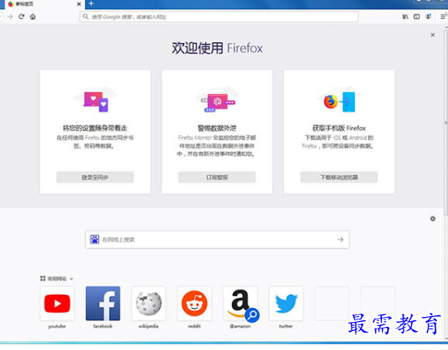Collapse the top sites section chevron
The image size is (448, 350).
pyautogui.click(x=72, y=278)
